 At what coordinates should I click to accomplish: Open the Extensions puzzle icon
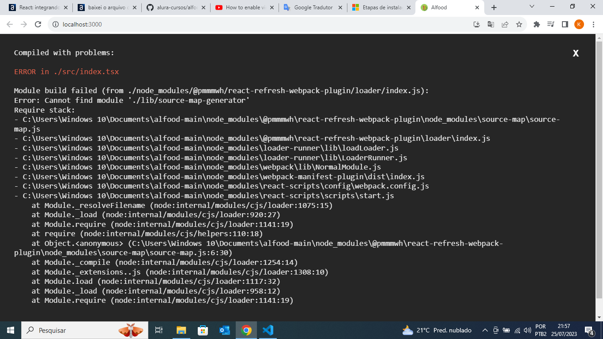coord(537,24)
